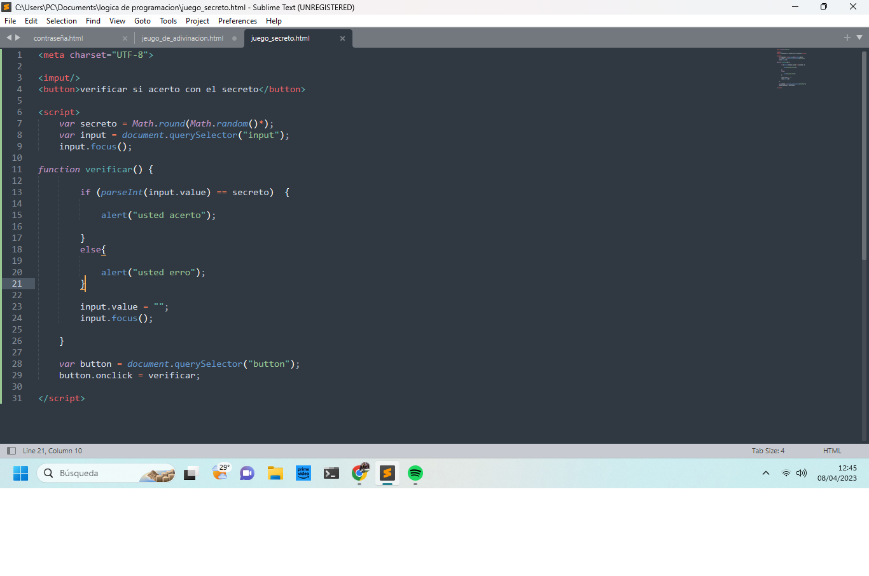Open the File menu
869x576 pixels.
(10, 21)
